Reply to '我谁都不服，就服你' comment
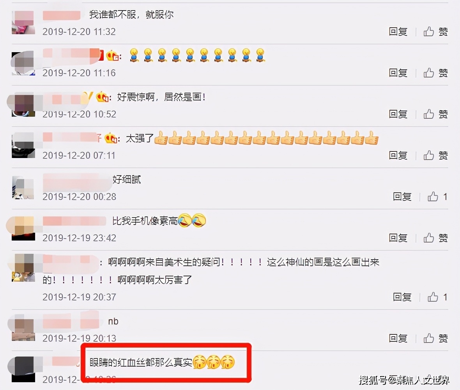Image resolution: width=460 pixels, height=390 pixels. click(x=398, y=32)
